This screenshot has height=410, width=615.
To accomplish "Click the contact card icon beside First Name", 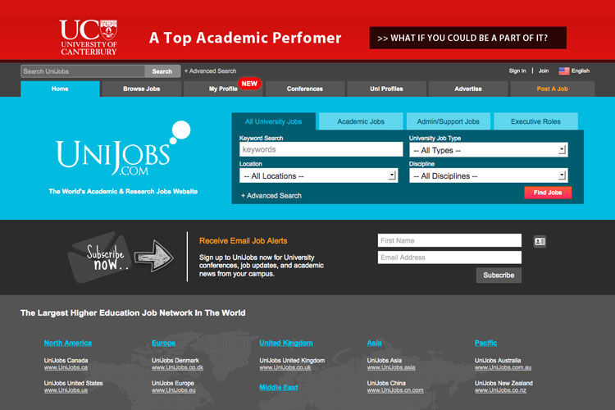I will [540, 241].
